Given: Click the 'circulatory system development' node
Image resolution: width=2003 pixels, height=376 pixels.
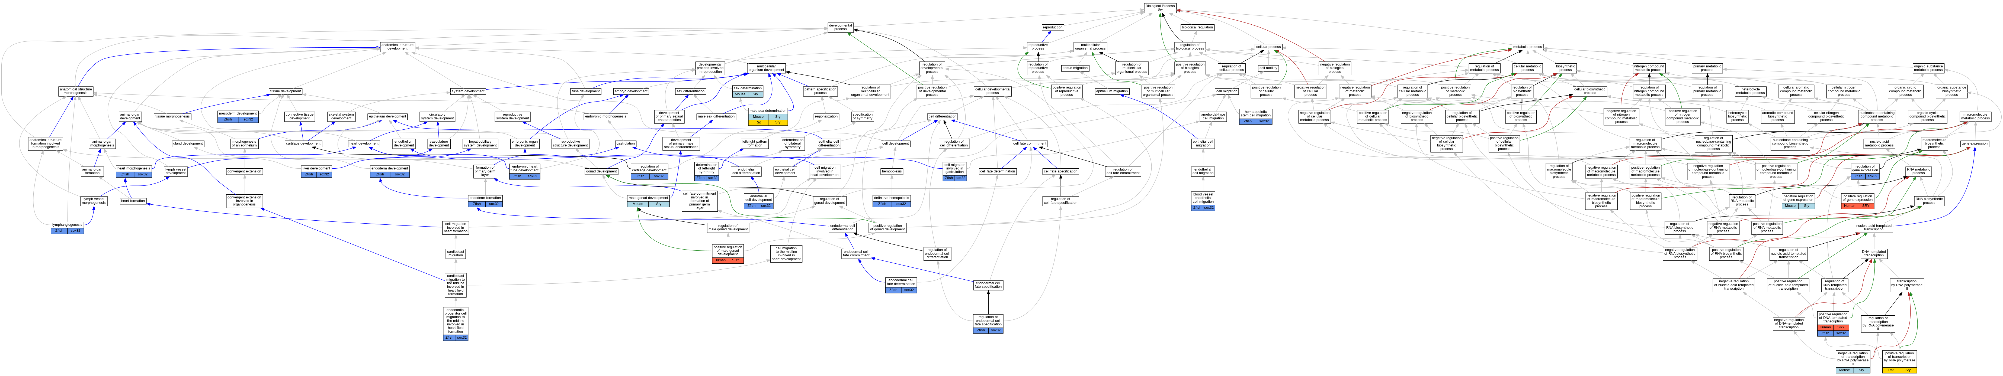Looking at the screenshot, I should (438, 116).
